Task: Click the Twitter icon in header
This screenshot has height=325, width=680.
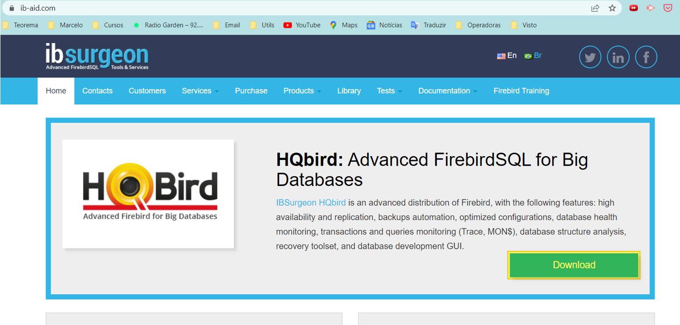Action: [x=590, y=57]
